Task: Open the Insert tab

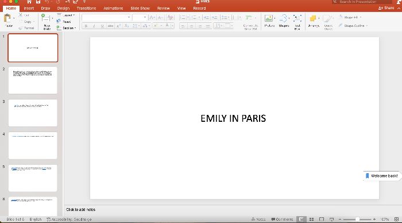Action: pyautogui.click(x=29, y=8)
